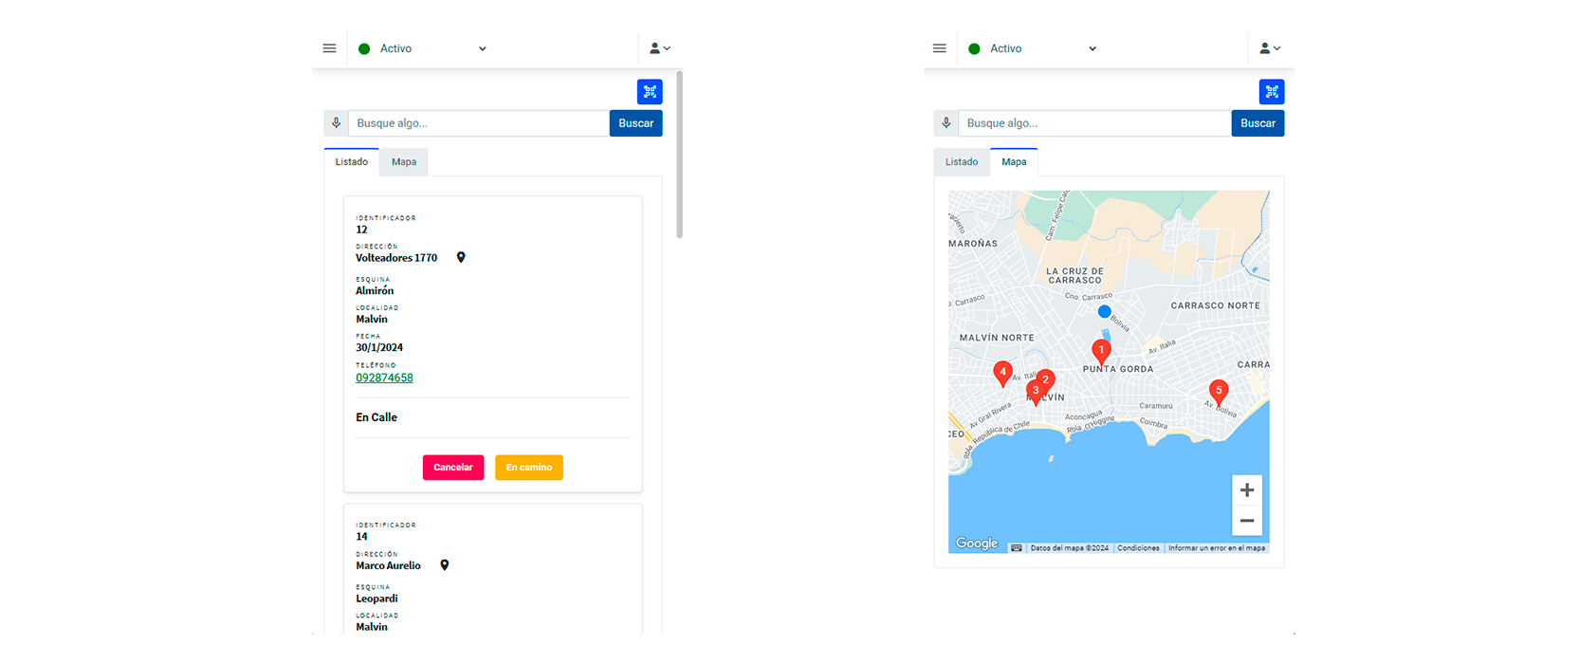This screenshot has height=664, width=1579.
Task: Switch to the Listado tab in the right panel
Action: tap(961, 162)
